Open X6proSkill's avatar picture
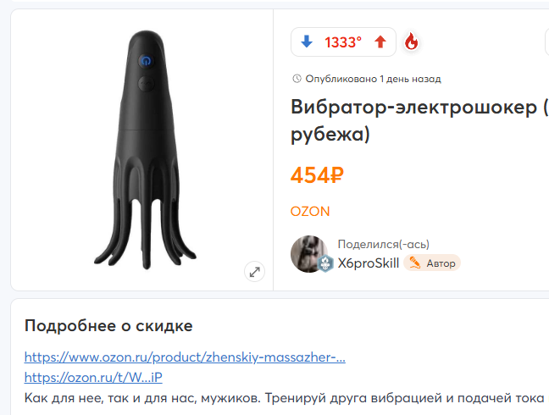The height and width of the screenshot is (415, 549). (308, 254)
